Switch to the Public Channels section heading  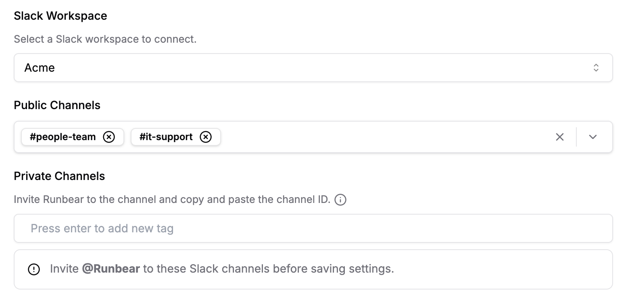coord(56,105)
